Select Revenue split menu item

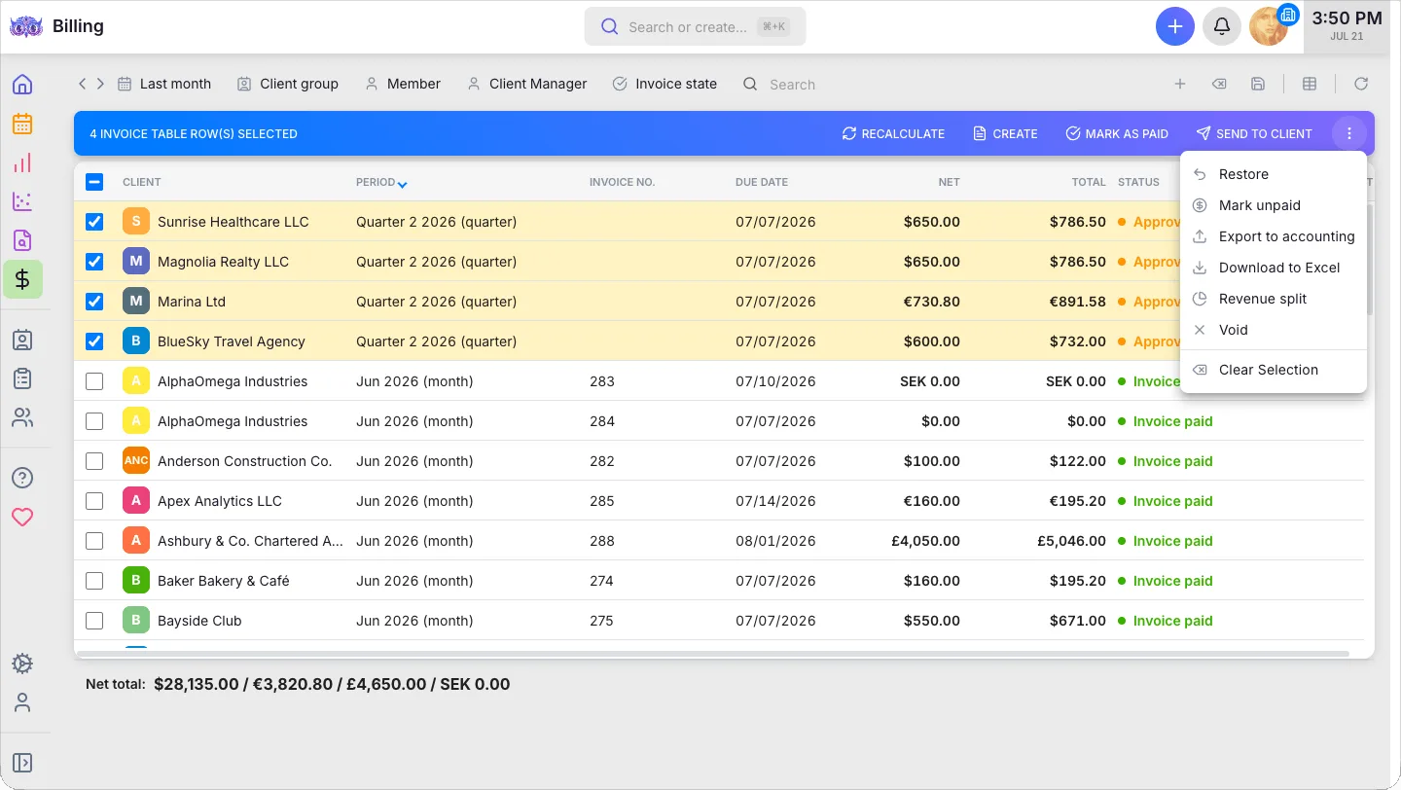[1274, 299]
